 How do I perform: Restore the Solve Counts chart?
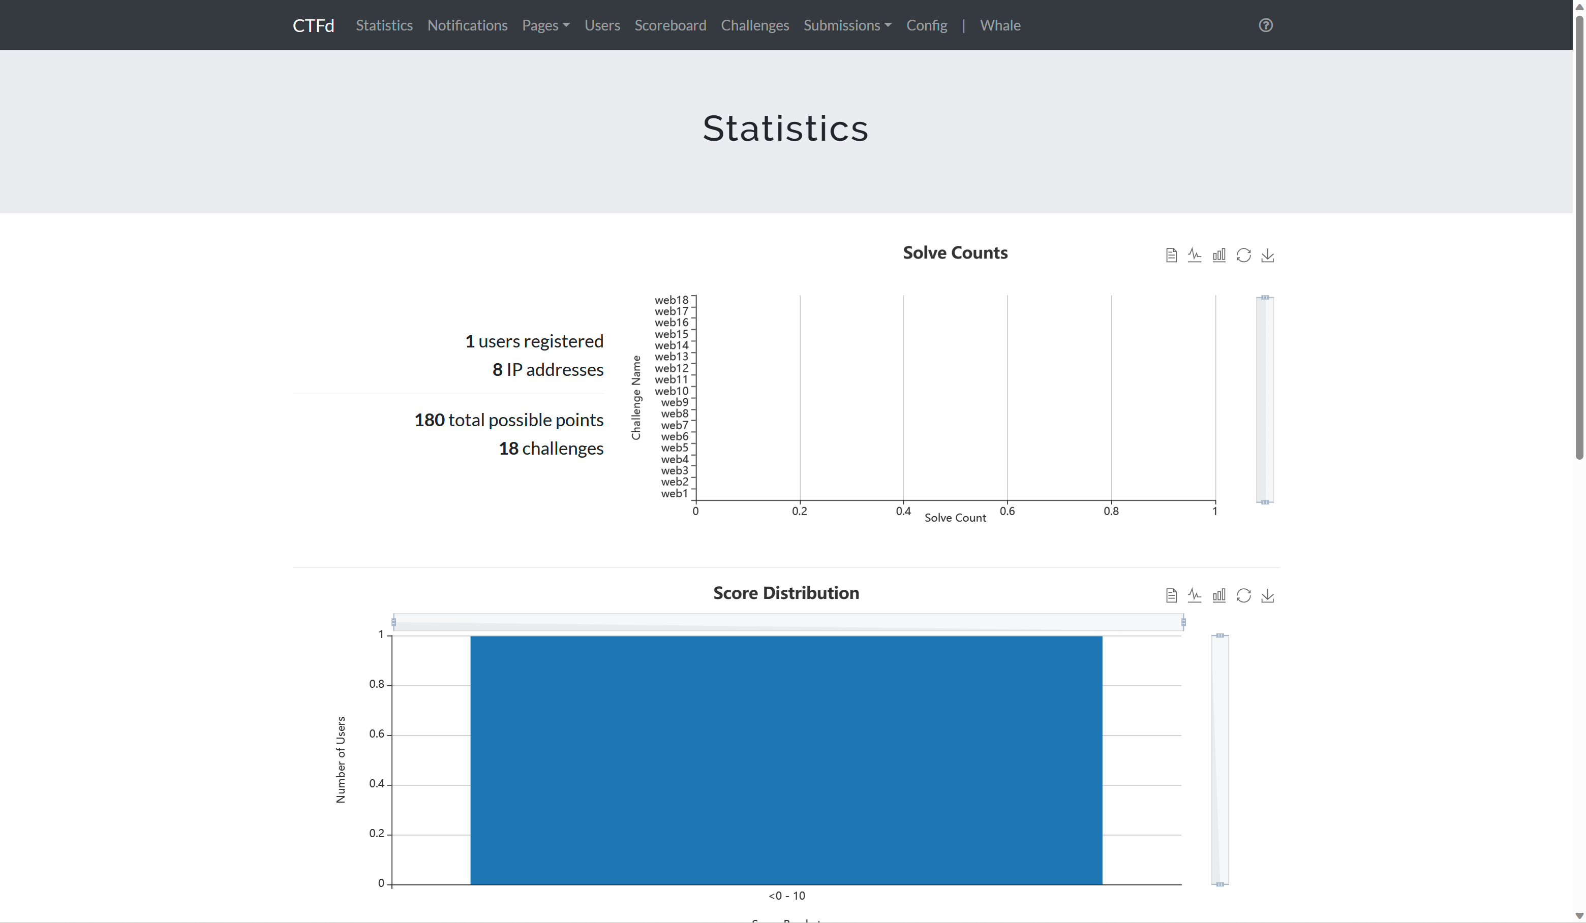tap(1243, 256)
